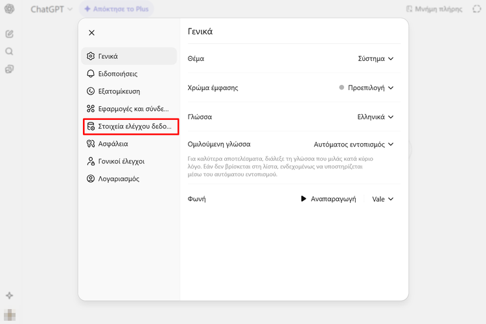Screen dimensions: 486x324
Task: Expand the Θέμα dropdown showing Σύστημα
Action: 376,59
